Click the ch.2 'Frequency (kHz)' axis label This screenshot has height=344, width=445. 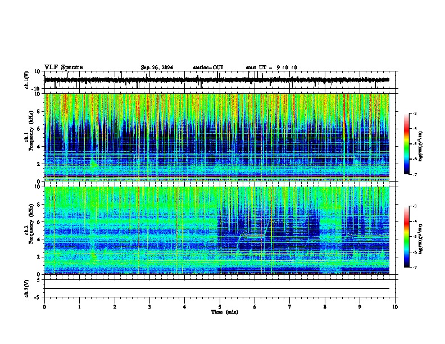click(x=31, y=224)
